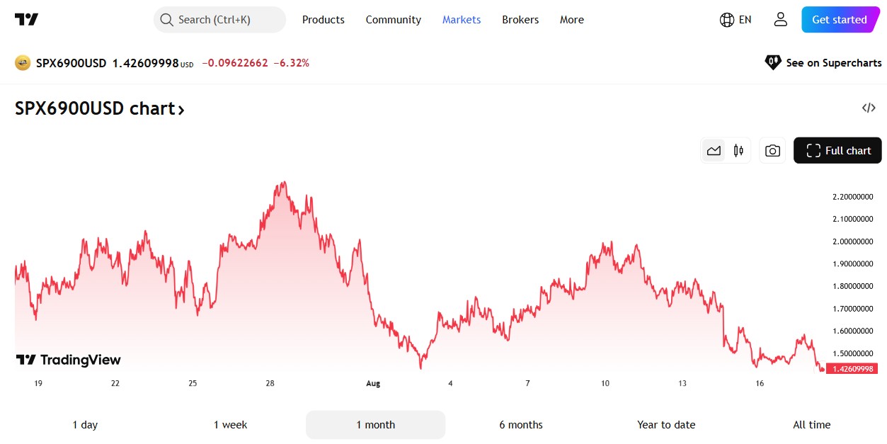The width and height of the screenshot is (887, 444).
Task: Click the Supercharts diamond icon
Action: [x=772, y=62]
